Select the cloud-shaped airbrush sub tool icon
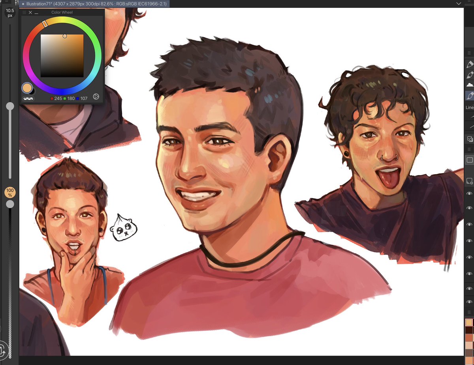Viewport: 474px width, 365px height. point(470,85)
